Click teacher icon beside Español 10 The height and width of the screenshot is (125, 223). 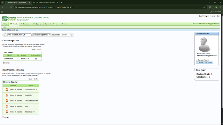pos(7,95)
